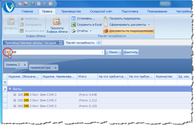Click the Изделие. Обозначе... column header
This screenshot has width=195, height=126.
(24, 77)
